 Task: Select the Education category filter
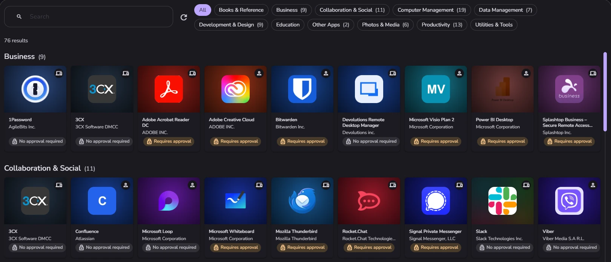(x=288, y=25)
